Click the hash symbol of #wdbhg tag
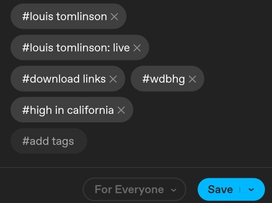Image resolution: width=272 pixels, height=203 pixels. tap(146, 79)
